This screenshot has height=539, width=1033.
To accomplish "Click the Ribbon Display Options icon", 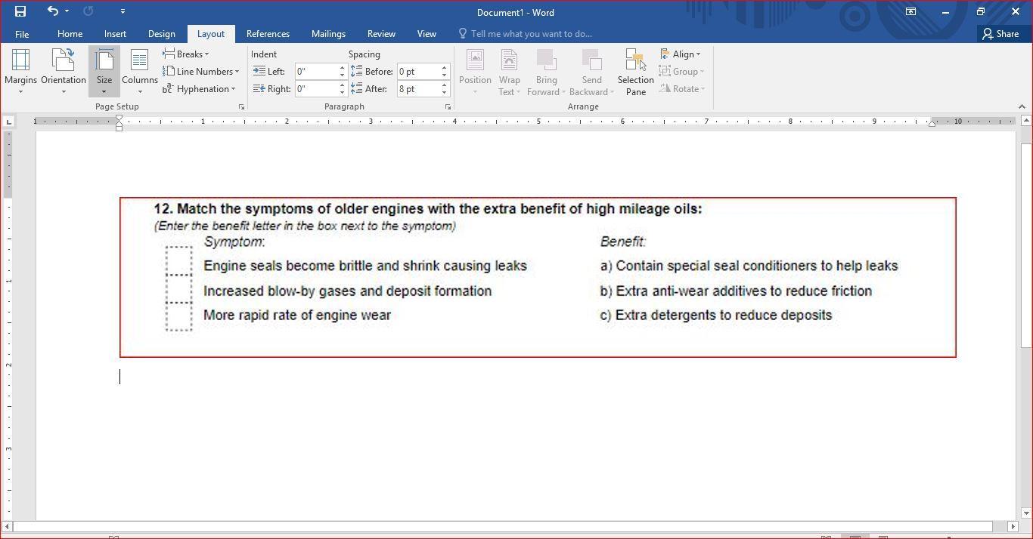I will 910,12.
